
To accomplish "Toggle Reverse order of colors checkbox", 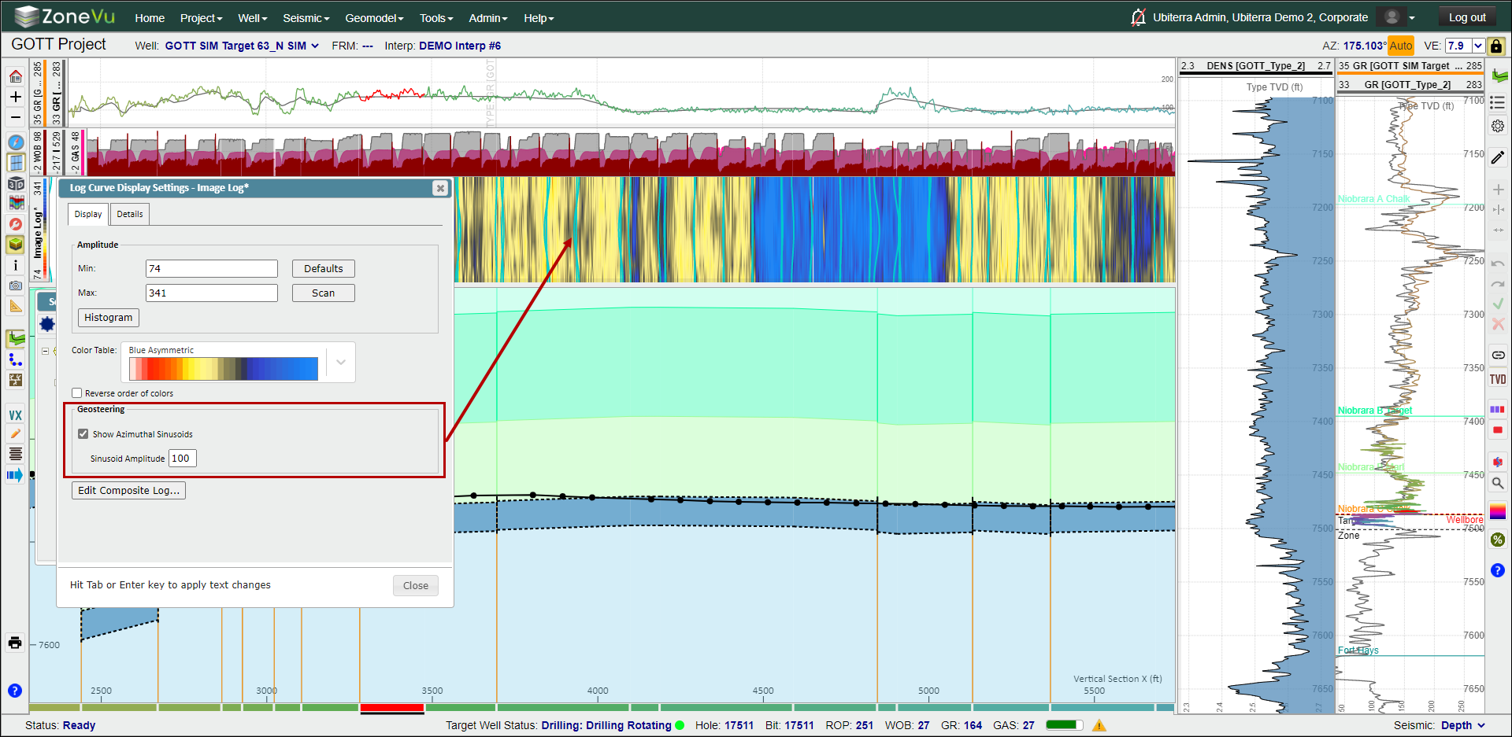I will pos(77,393).
